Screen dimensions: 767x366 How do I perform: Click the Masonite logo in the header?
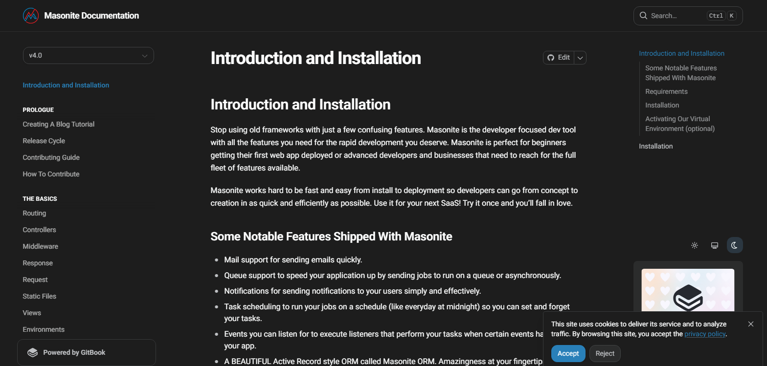tap(30, 15)
